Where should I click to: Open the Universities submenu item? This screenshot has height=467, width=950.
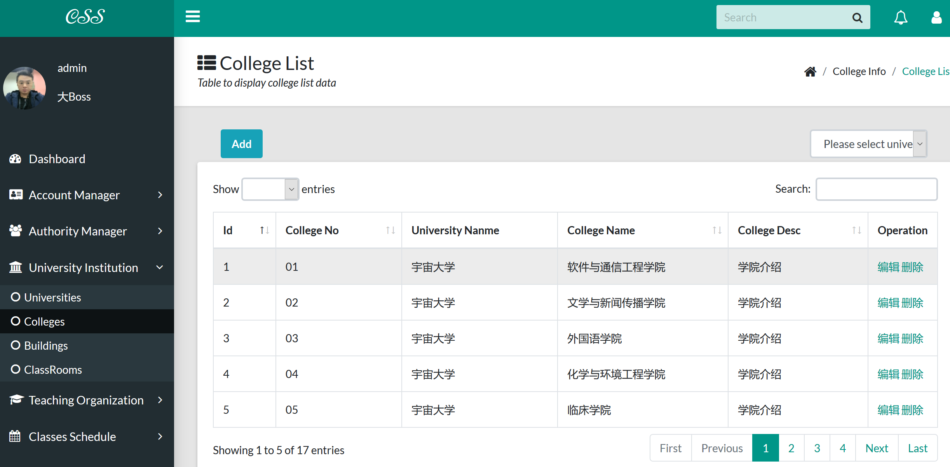87,297
